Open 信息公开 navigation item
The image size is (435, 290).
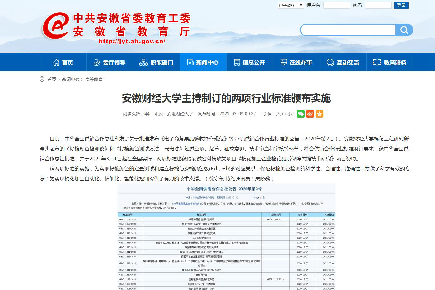[x=250, y=62]
